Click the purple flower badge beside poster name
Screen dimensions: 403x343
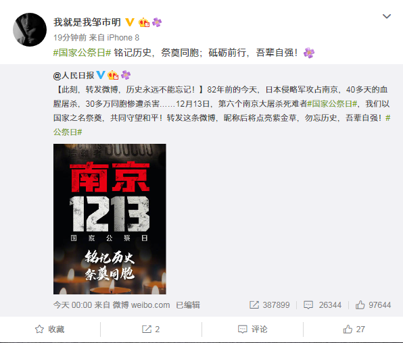tap(157, 22)
